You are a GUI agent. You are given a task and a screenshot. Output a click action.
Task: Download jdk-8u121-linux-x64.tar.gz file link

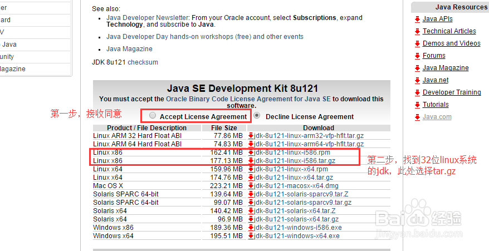pos(294,178)
